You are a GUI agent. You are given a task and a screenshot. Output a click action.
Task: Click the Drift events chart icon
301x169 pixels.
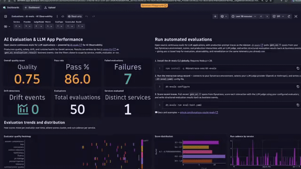[x=23, y=109]
